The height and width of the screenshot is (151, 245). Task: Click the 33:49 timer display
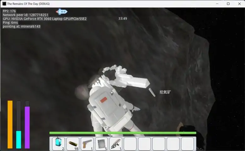click(123, 19)
